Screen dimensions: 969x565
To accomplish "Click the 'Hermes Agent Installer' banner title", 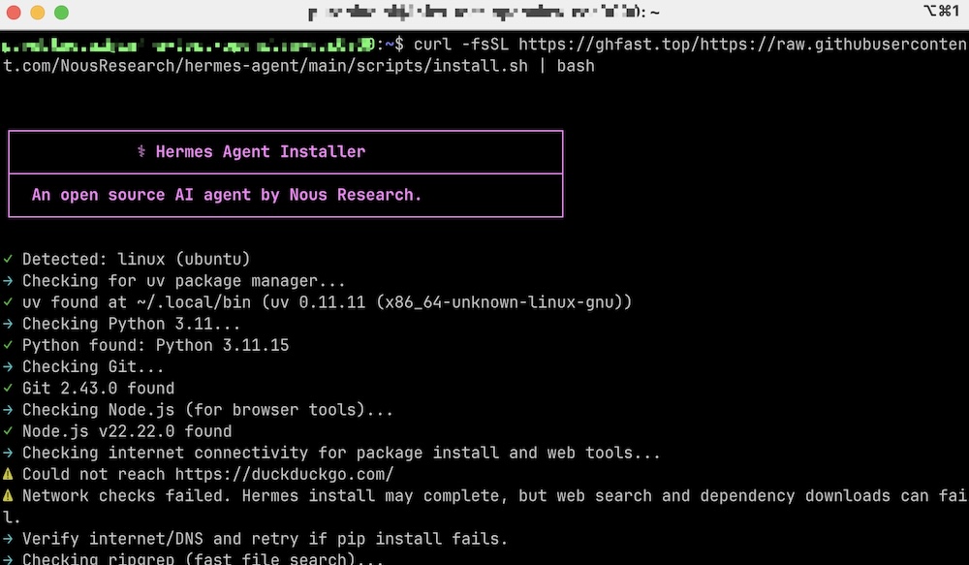I will pyautogui.click(x=260, y=152).
